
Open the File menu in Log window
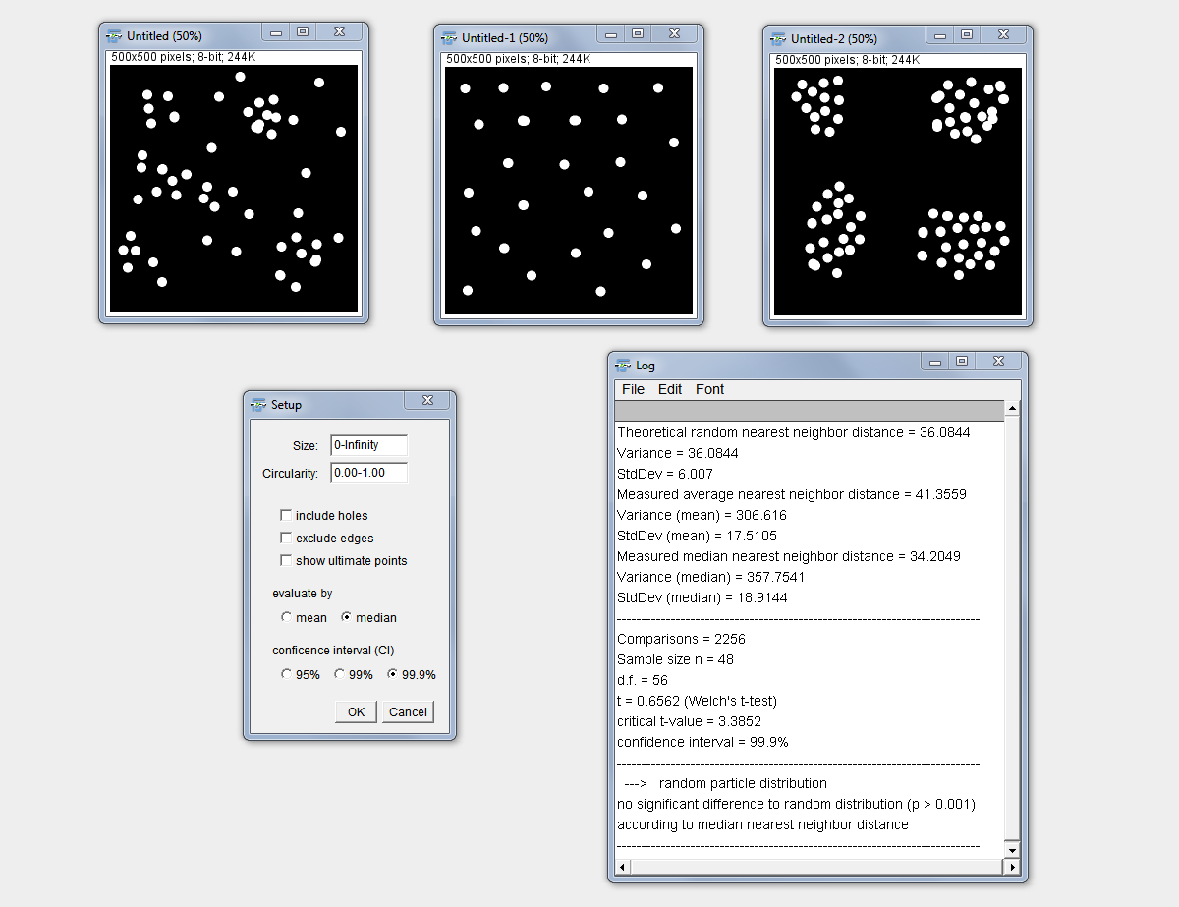[634, 389]
